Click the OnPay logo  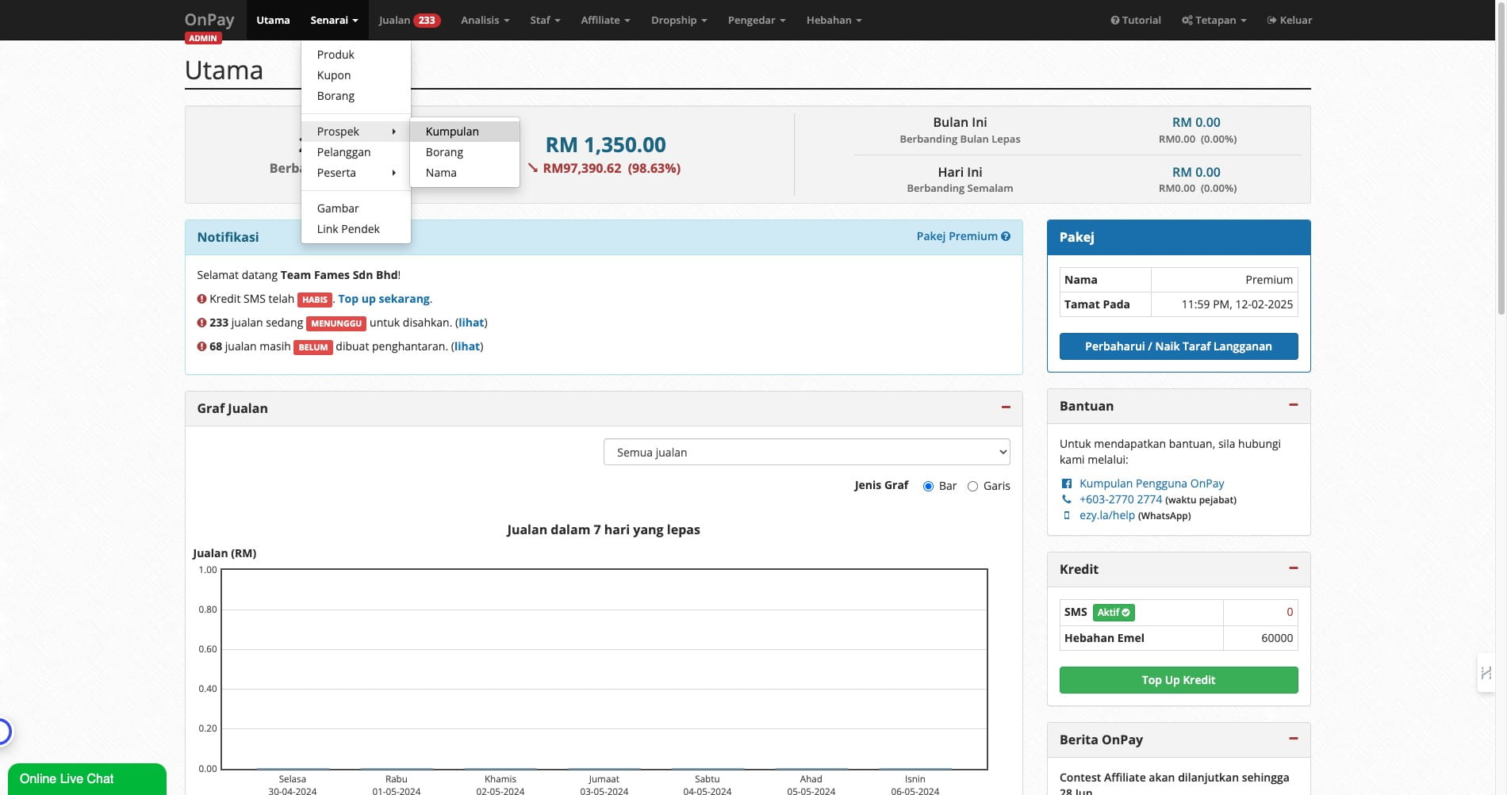(x=209, y=20)
